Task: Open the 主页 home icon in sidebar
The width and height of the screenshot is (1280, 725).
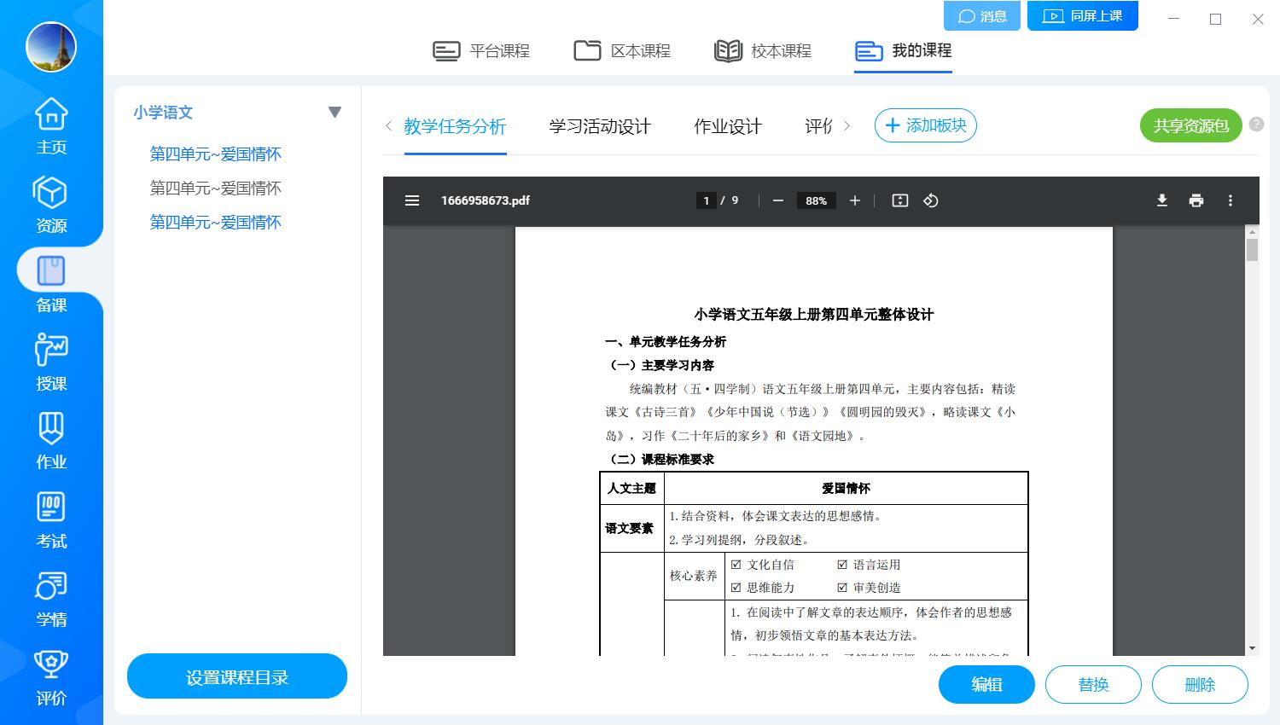Action: coord(51,115)
